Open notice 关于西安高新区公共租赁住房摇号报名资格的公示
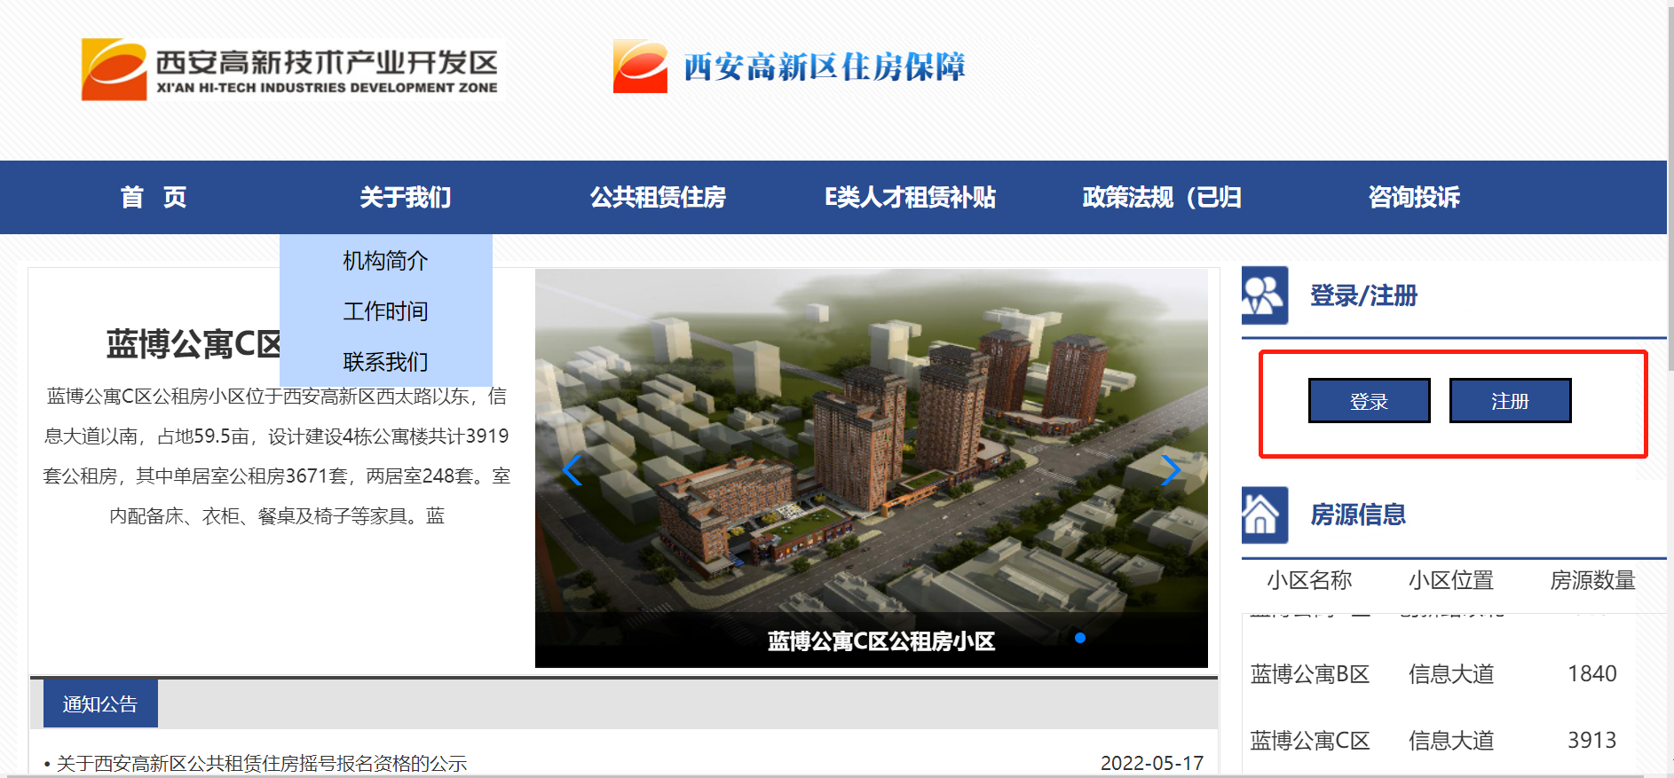 point(262,764)
